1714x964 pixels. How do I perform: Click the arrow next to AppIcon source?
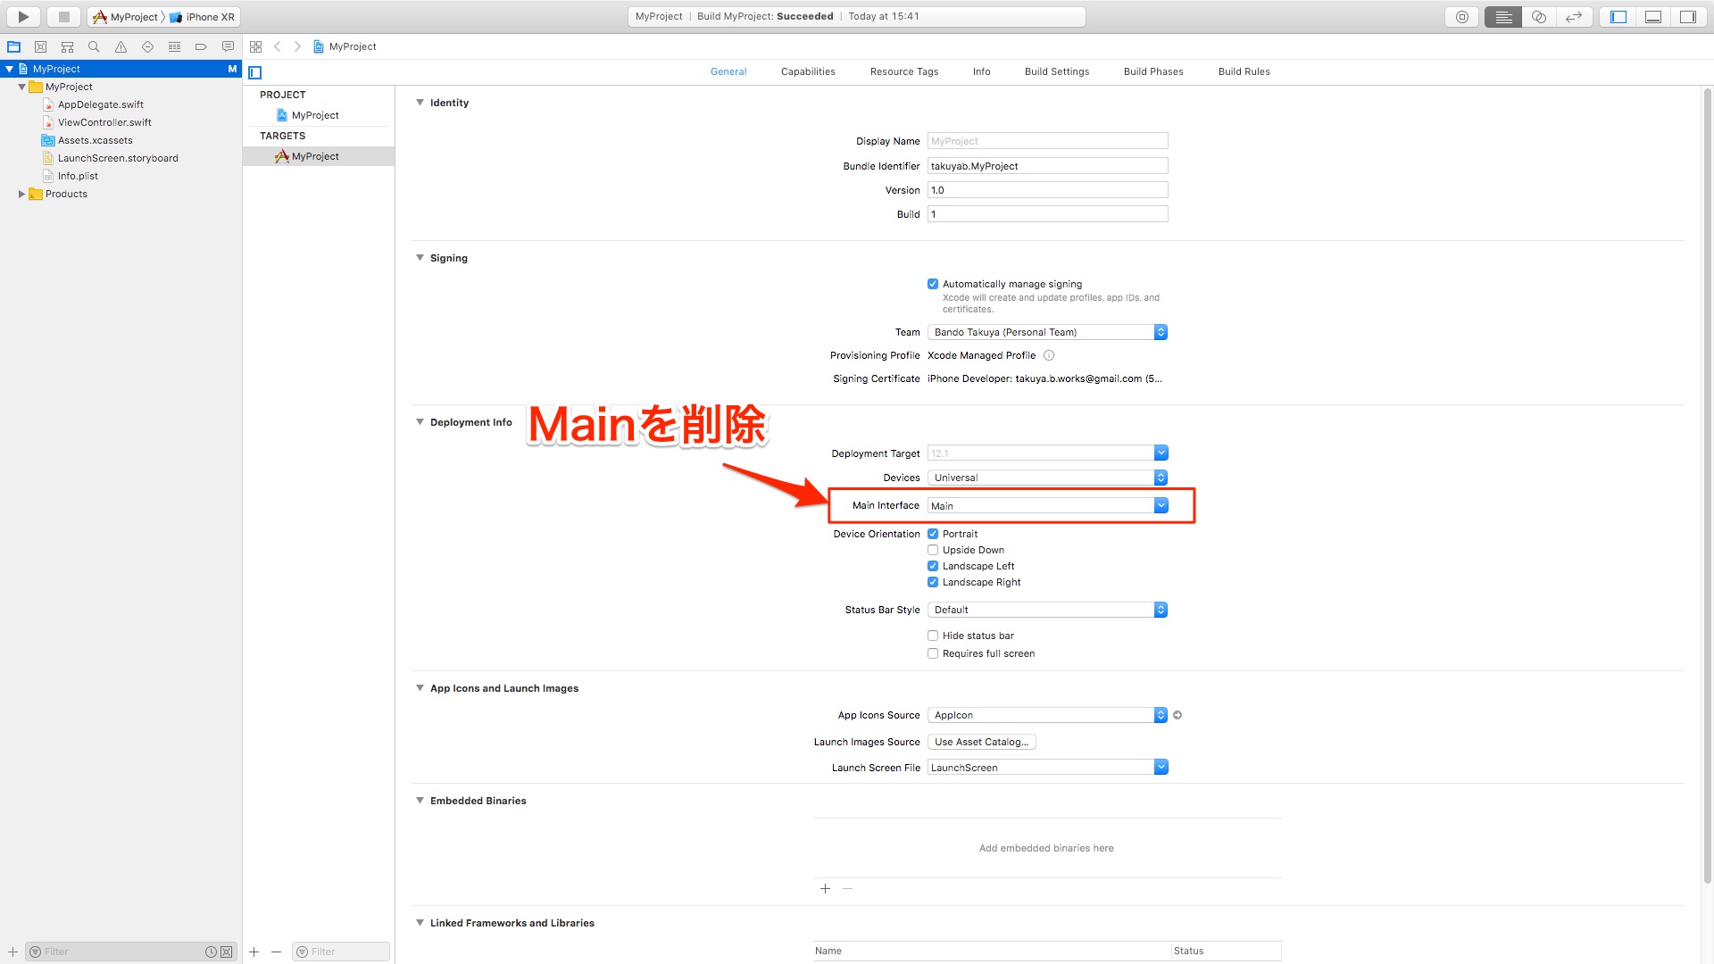1177,715
